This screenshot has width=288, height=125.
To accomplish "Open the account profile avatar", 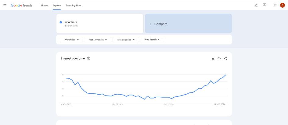I will pos(282,5).
